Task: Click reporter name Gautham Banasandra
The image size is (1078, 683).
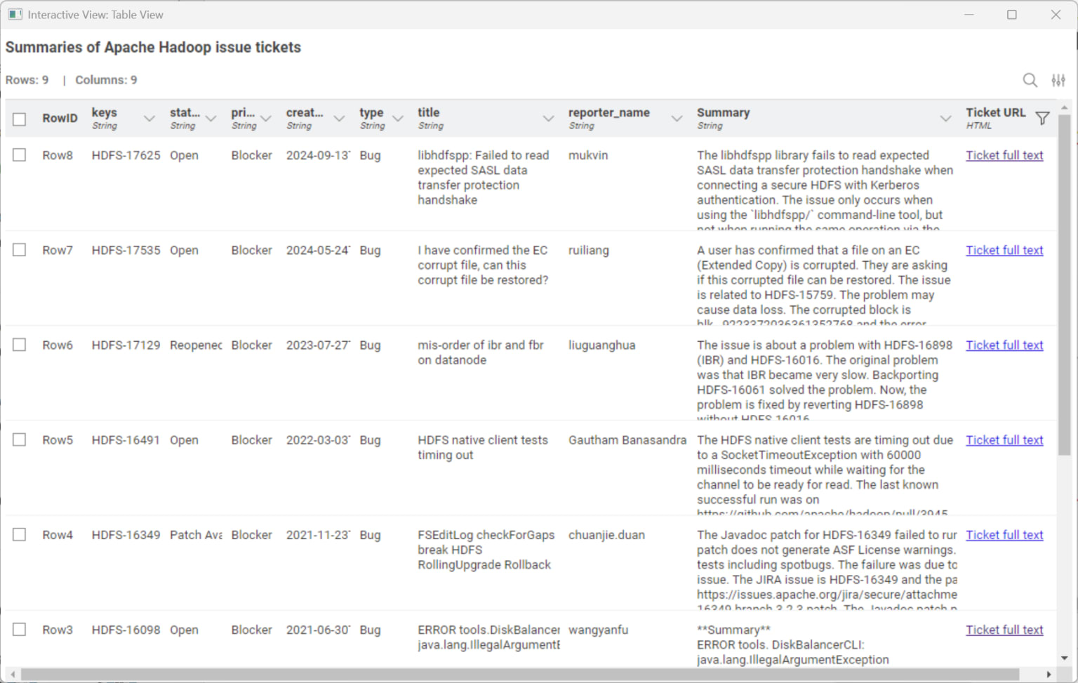Action: click(627, 439)
